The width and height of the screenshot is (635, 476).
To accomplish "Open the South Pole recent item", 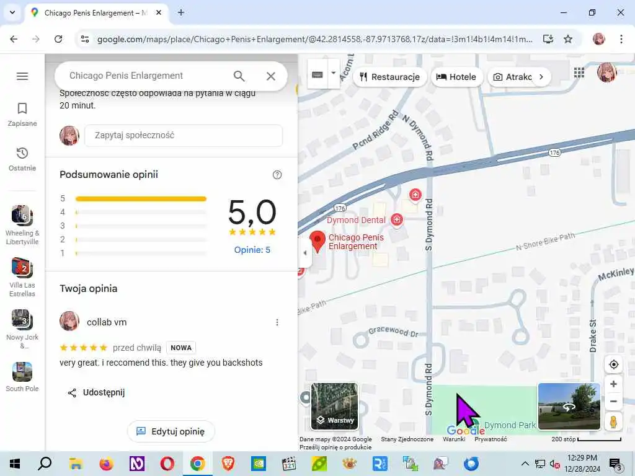I will [x=22, y=377].
